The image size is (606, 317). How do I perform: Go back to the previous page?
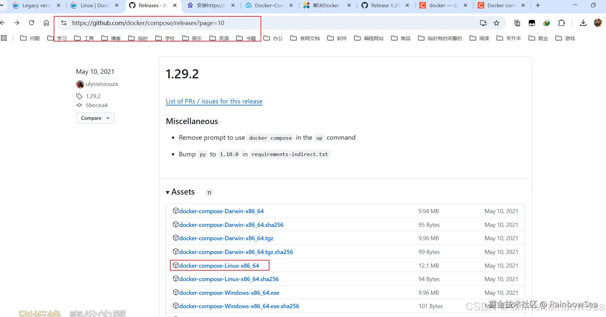(x=3, y=23)
